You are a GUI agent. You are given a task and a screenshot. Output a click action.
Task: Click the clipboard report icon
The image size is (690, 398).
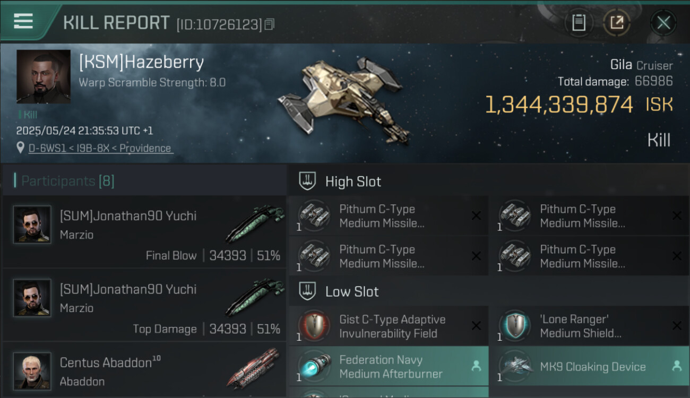[579, 22]
